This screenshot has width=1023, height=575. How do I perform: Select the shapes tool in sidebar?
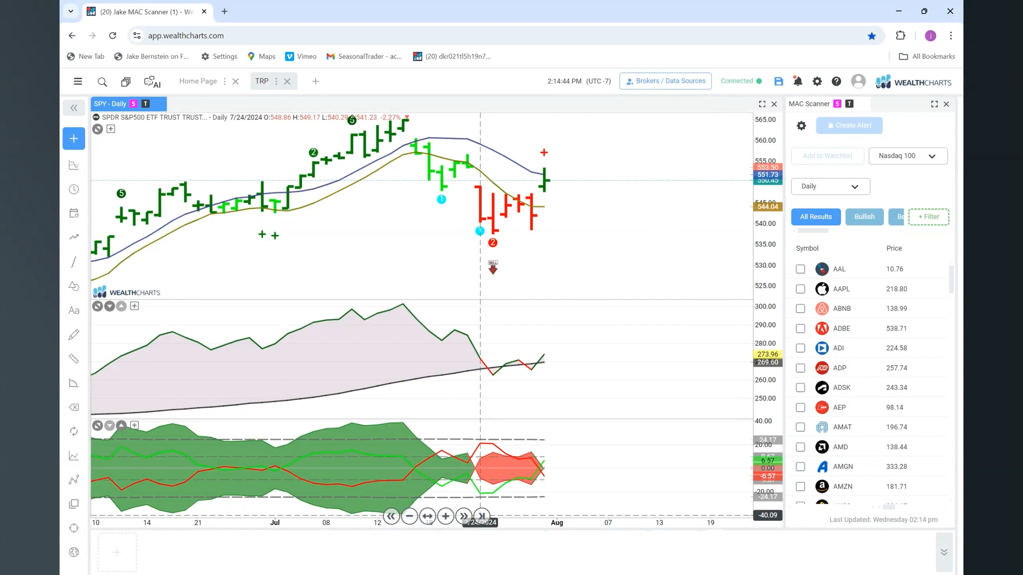click(x=74, y=286)
